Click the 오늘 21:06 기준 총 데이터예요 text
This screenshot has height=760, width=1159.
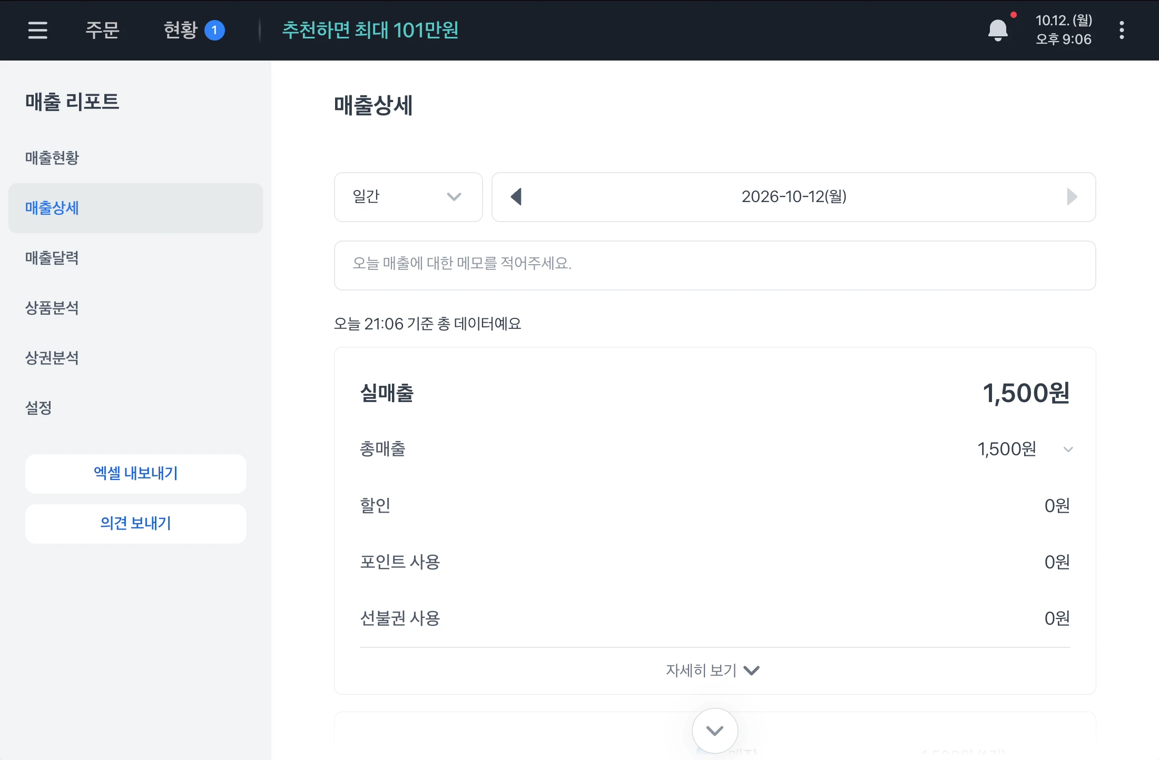(427, 324)
